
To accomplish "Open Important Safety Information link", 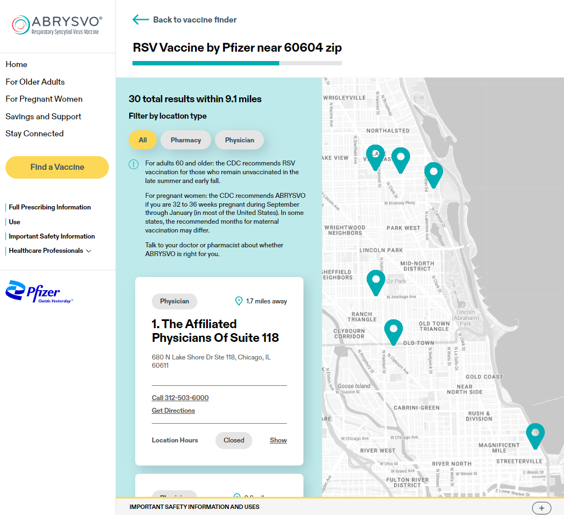I will [x=52, y=236].
